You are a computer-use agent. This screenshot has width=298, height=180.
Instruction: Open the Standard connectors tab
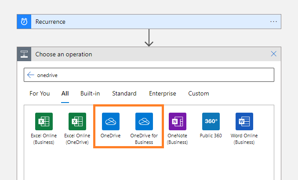124,93
